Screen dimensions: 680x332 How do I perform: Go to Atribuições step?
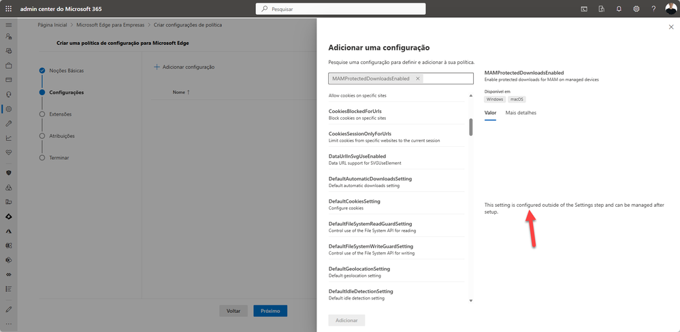tap(62, 135)
